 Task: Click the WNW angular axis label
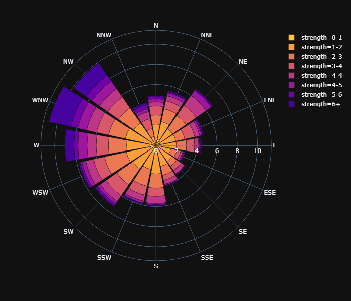[40, 100]
